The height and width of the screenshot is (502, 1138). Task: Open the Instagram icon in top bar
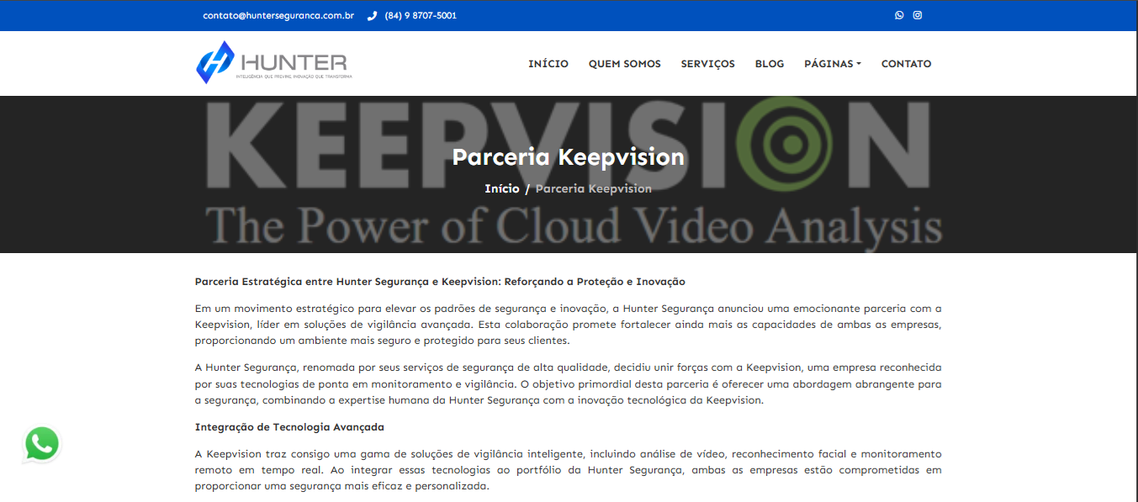(918, 15)
